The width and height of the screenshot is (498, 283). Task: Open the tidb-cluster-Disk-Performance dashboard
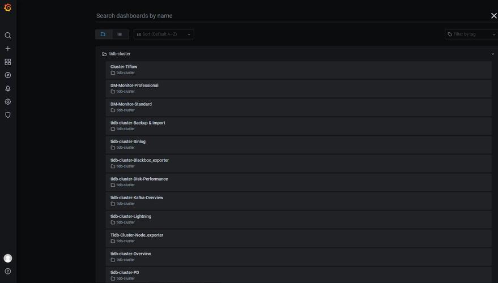coord(299,182)
